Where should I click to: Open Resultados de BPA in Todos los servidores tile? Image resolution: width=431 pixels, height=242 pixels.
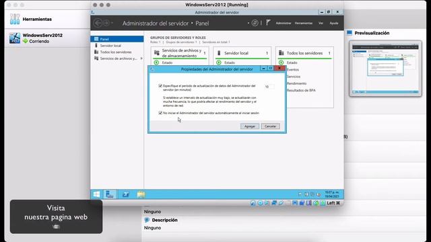pyautogui.click(x=301, y=90)
